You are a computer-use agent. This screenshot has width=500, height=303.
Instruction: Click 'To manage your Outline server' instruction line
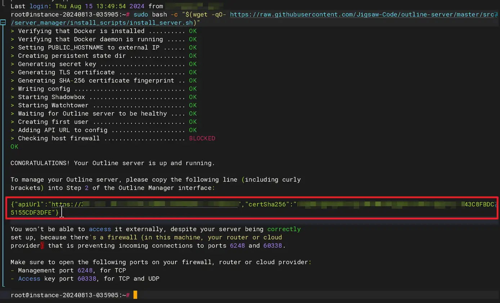[156, 180]
